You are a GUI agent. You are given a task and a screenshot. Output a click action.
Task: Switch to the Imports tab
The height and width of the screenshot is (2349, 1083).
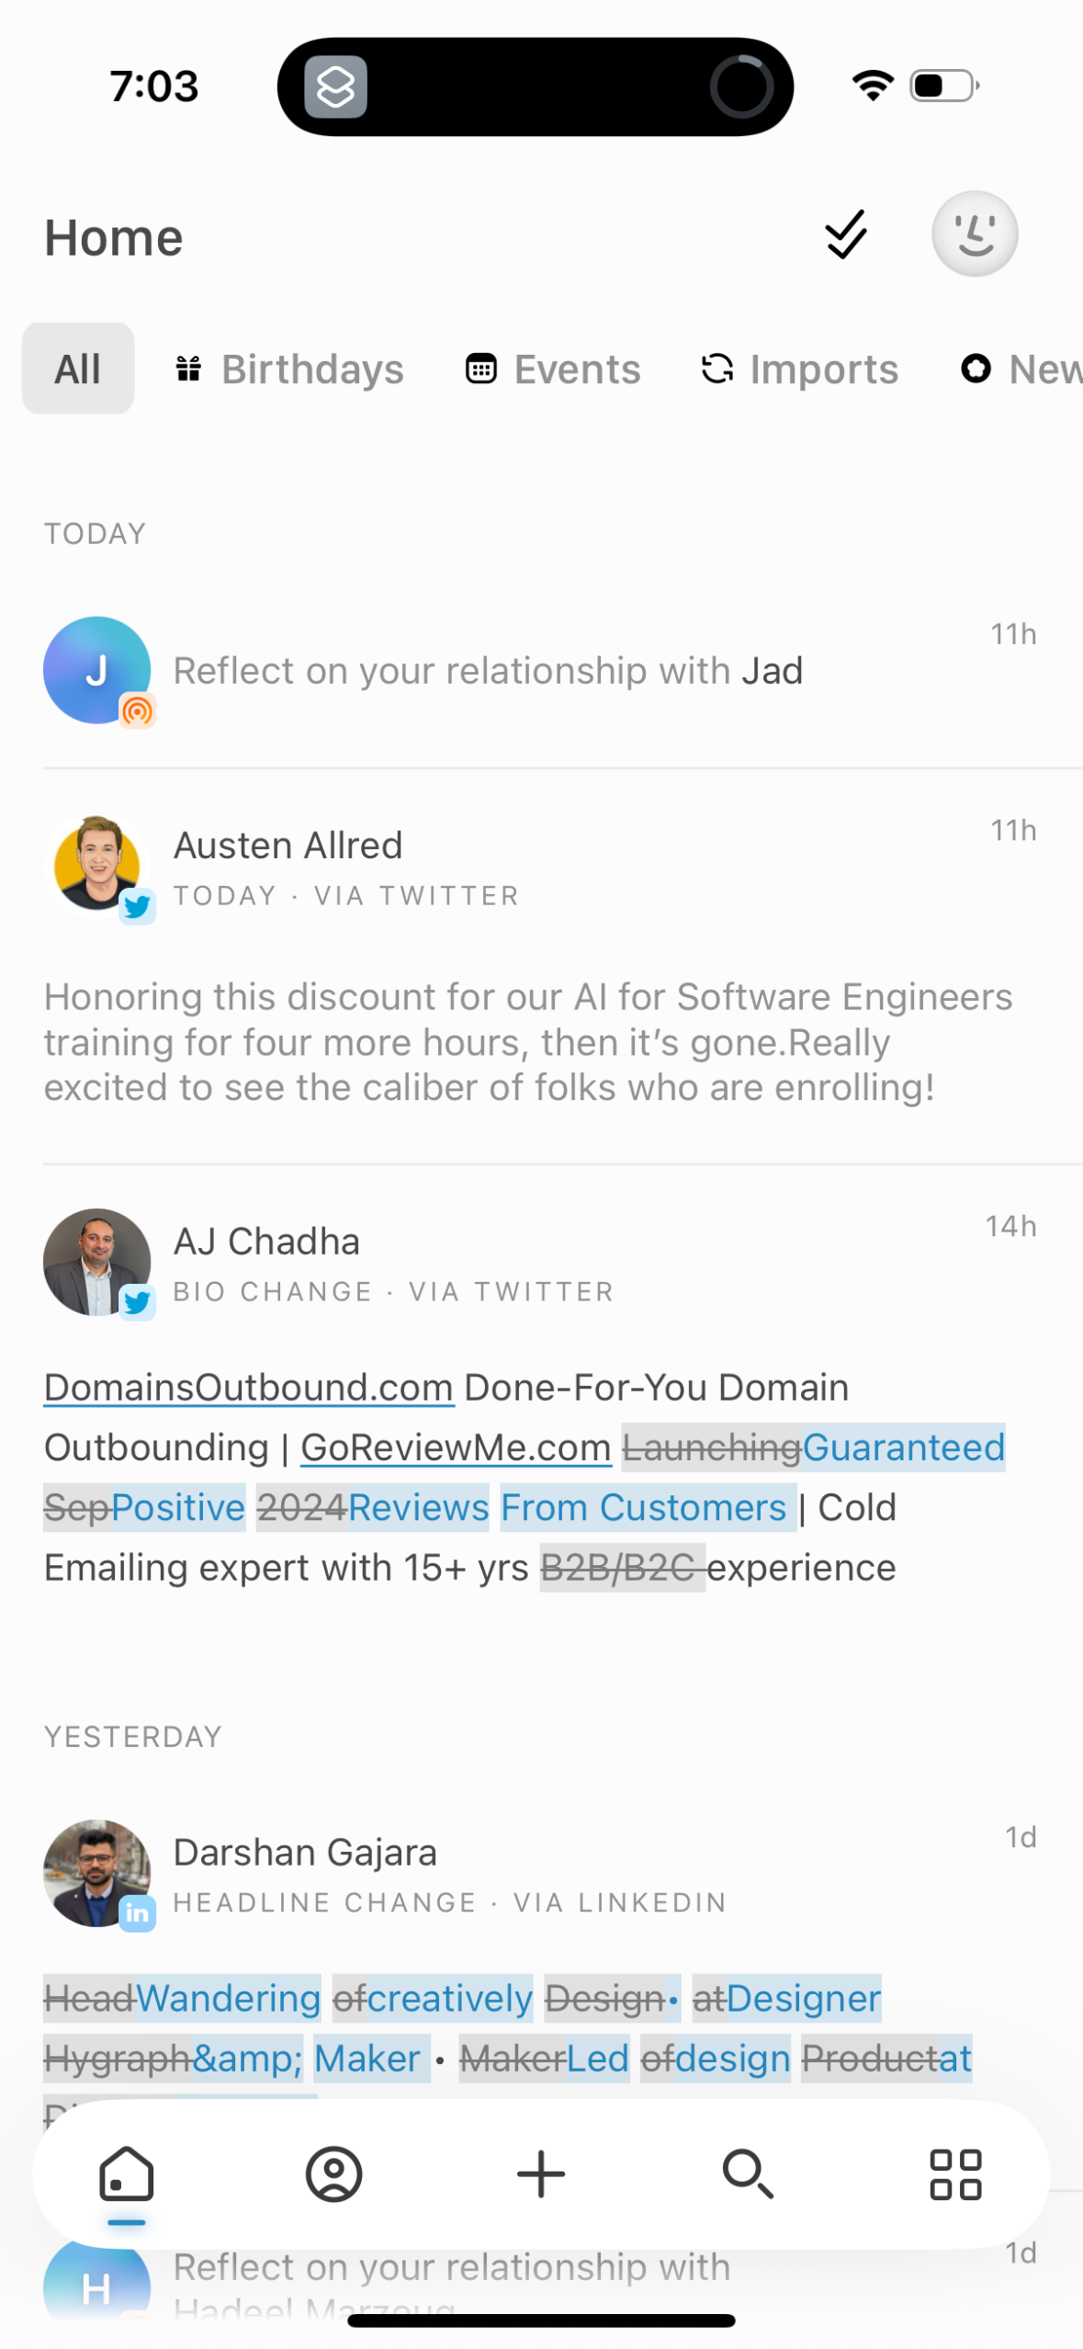point(800,369)
